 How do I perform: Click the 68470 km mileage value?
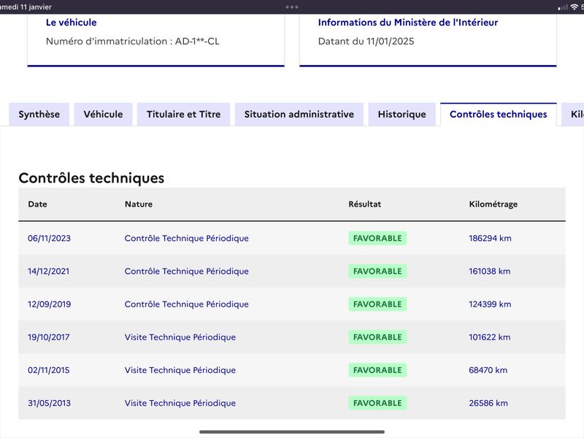tap(488, 370)
